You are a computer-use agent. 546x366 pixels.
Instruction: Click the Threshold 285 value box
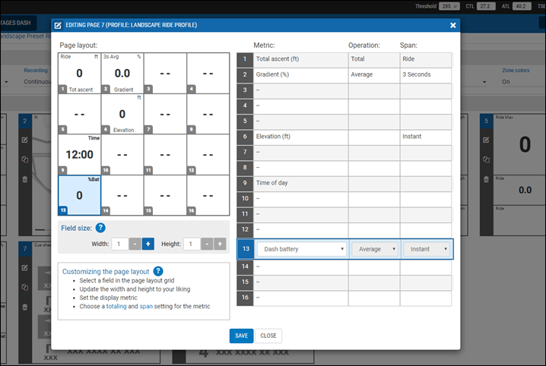pyautogui.click(x=449, y=6)
